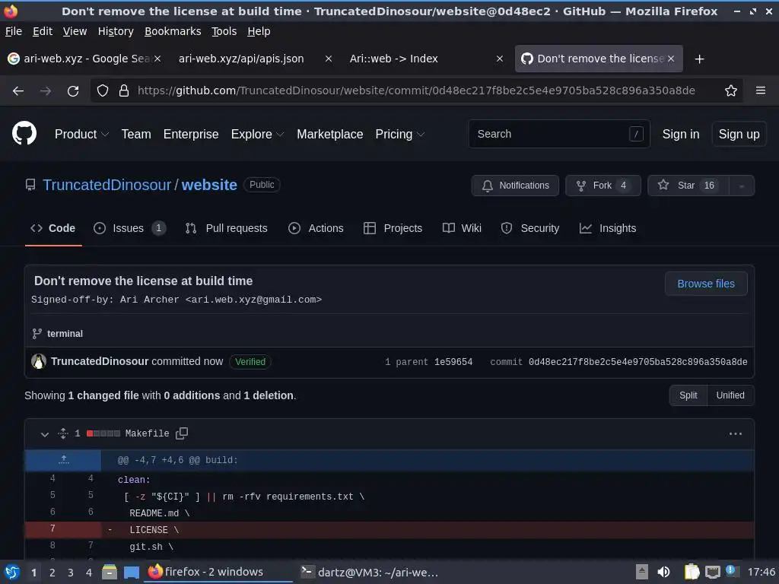This screenshot has width=779, height=584.
Task: Open the Marketplace link
Action: pos(330,134)
